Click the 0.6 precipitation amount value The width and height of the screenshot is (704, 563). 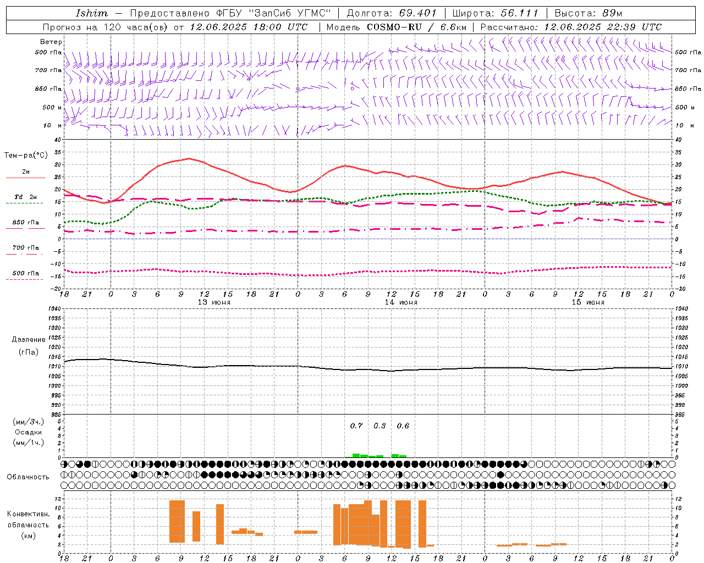(403, 426)
